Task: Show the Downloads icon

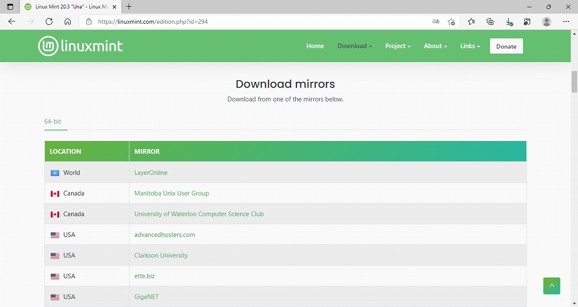Action: tap(509, 21)
